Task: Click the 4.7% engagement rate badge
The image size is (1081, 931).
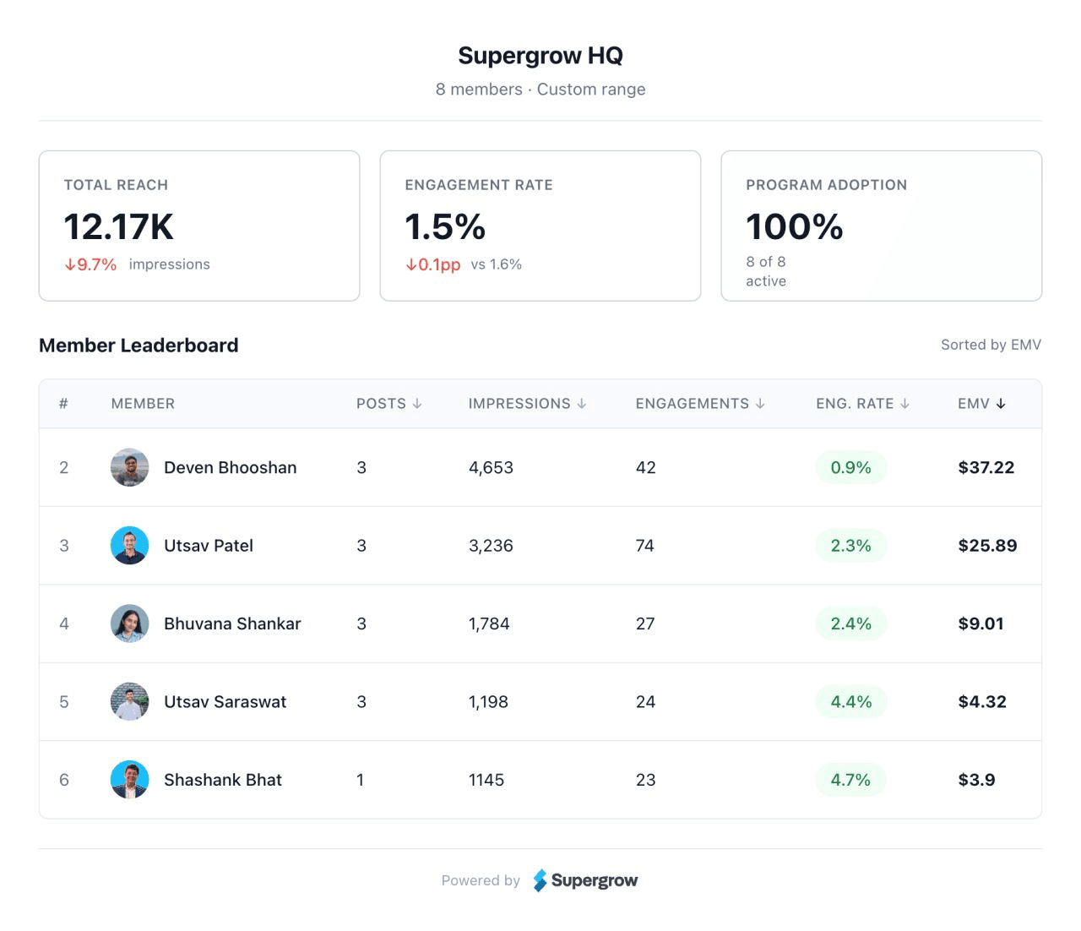Action: click(x=851, y=780)
